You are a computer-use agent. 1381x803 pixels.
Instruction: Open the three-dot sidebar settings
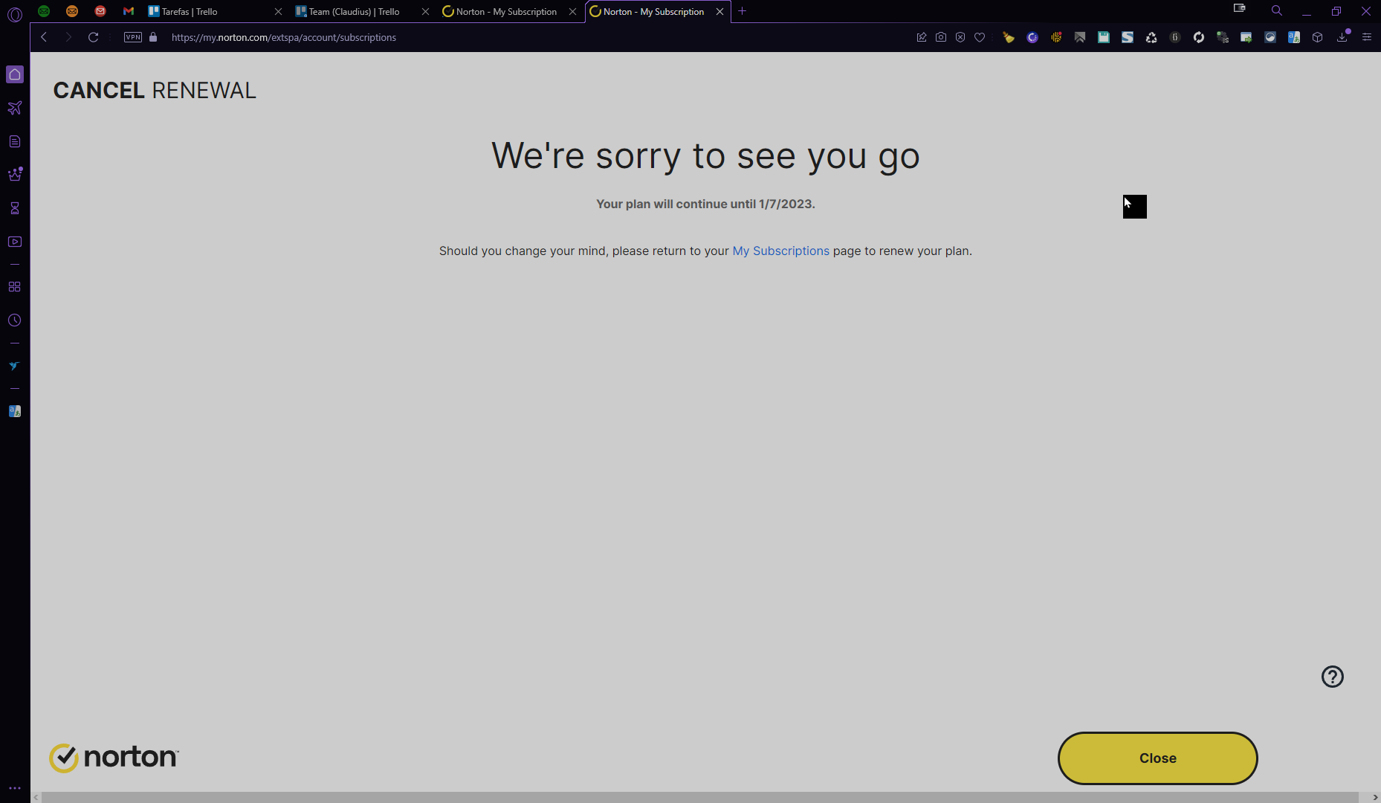[x=15, y=788]
